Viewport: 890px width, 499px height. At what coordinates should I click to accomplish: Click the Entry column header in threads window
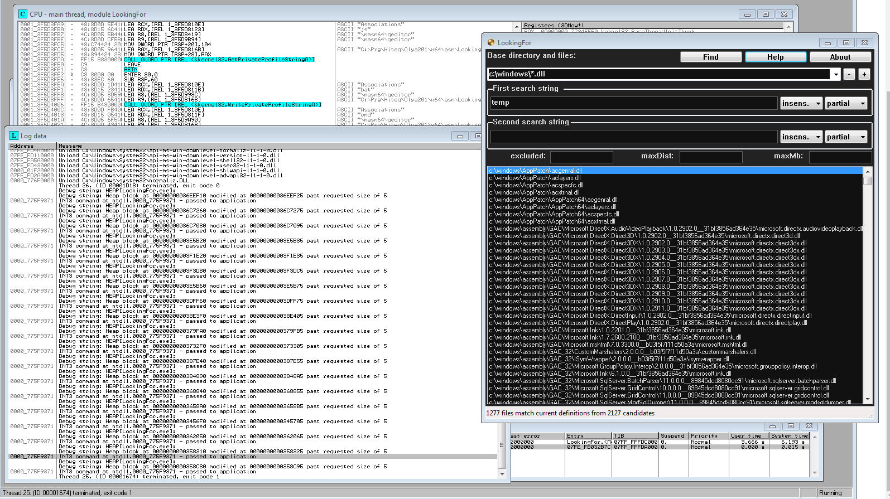tap(589, 436)
